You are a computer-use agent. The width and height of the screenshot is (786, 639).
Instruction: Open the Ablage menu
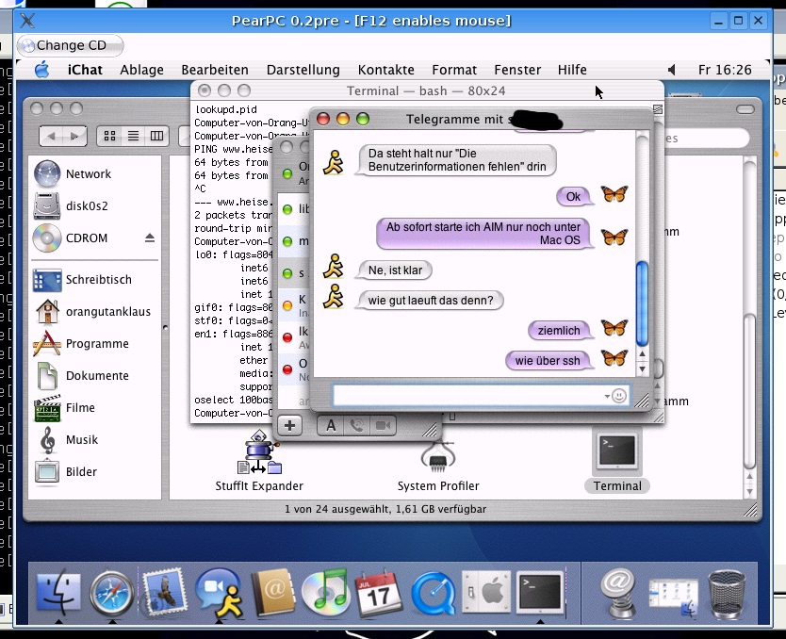(142, 70)
